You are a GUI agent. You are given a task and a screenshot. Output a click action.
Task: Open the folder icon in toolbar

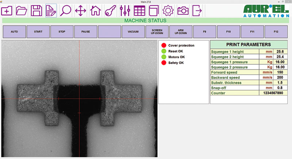tap(22, 11)
